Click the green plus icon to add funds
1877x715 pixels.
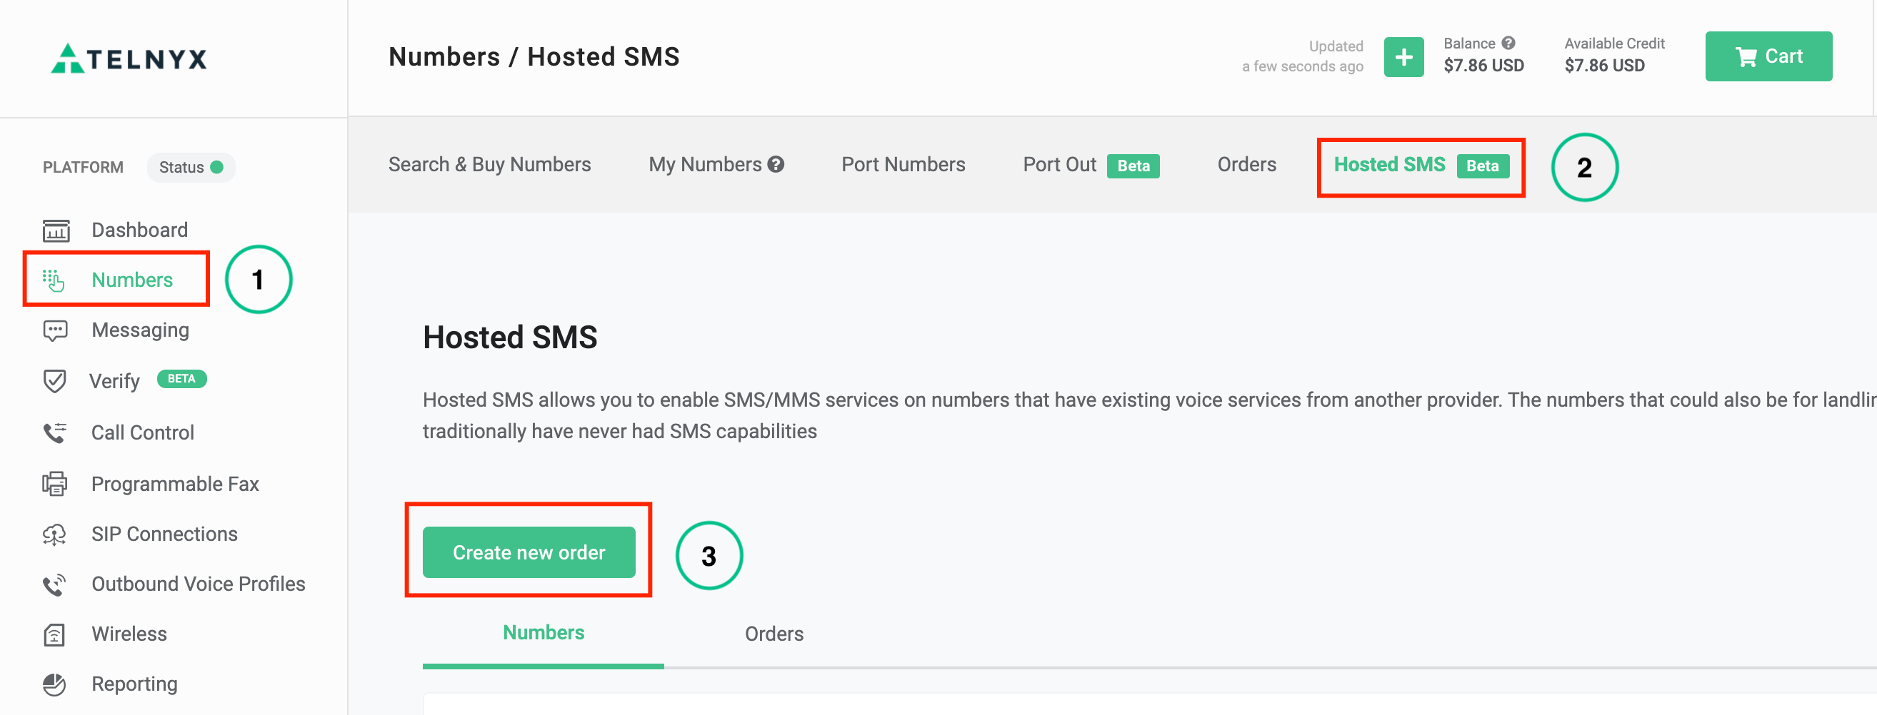(x=1403, y=56)
